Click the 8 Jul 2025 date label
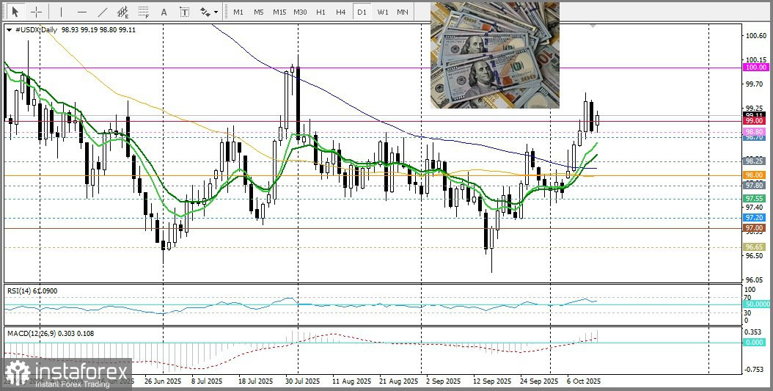This screenshot has width=773, height=391. 207,381
